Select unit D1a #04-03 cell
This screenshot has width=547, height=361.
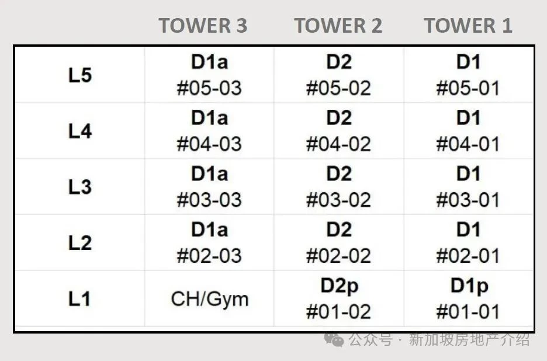(209, 131)
